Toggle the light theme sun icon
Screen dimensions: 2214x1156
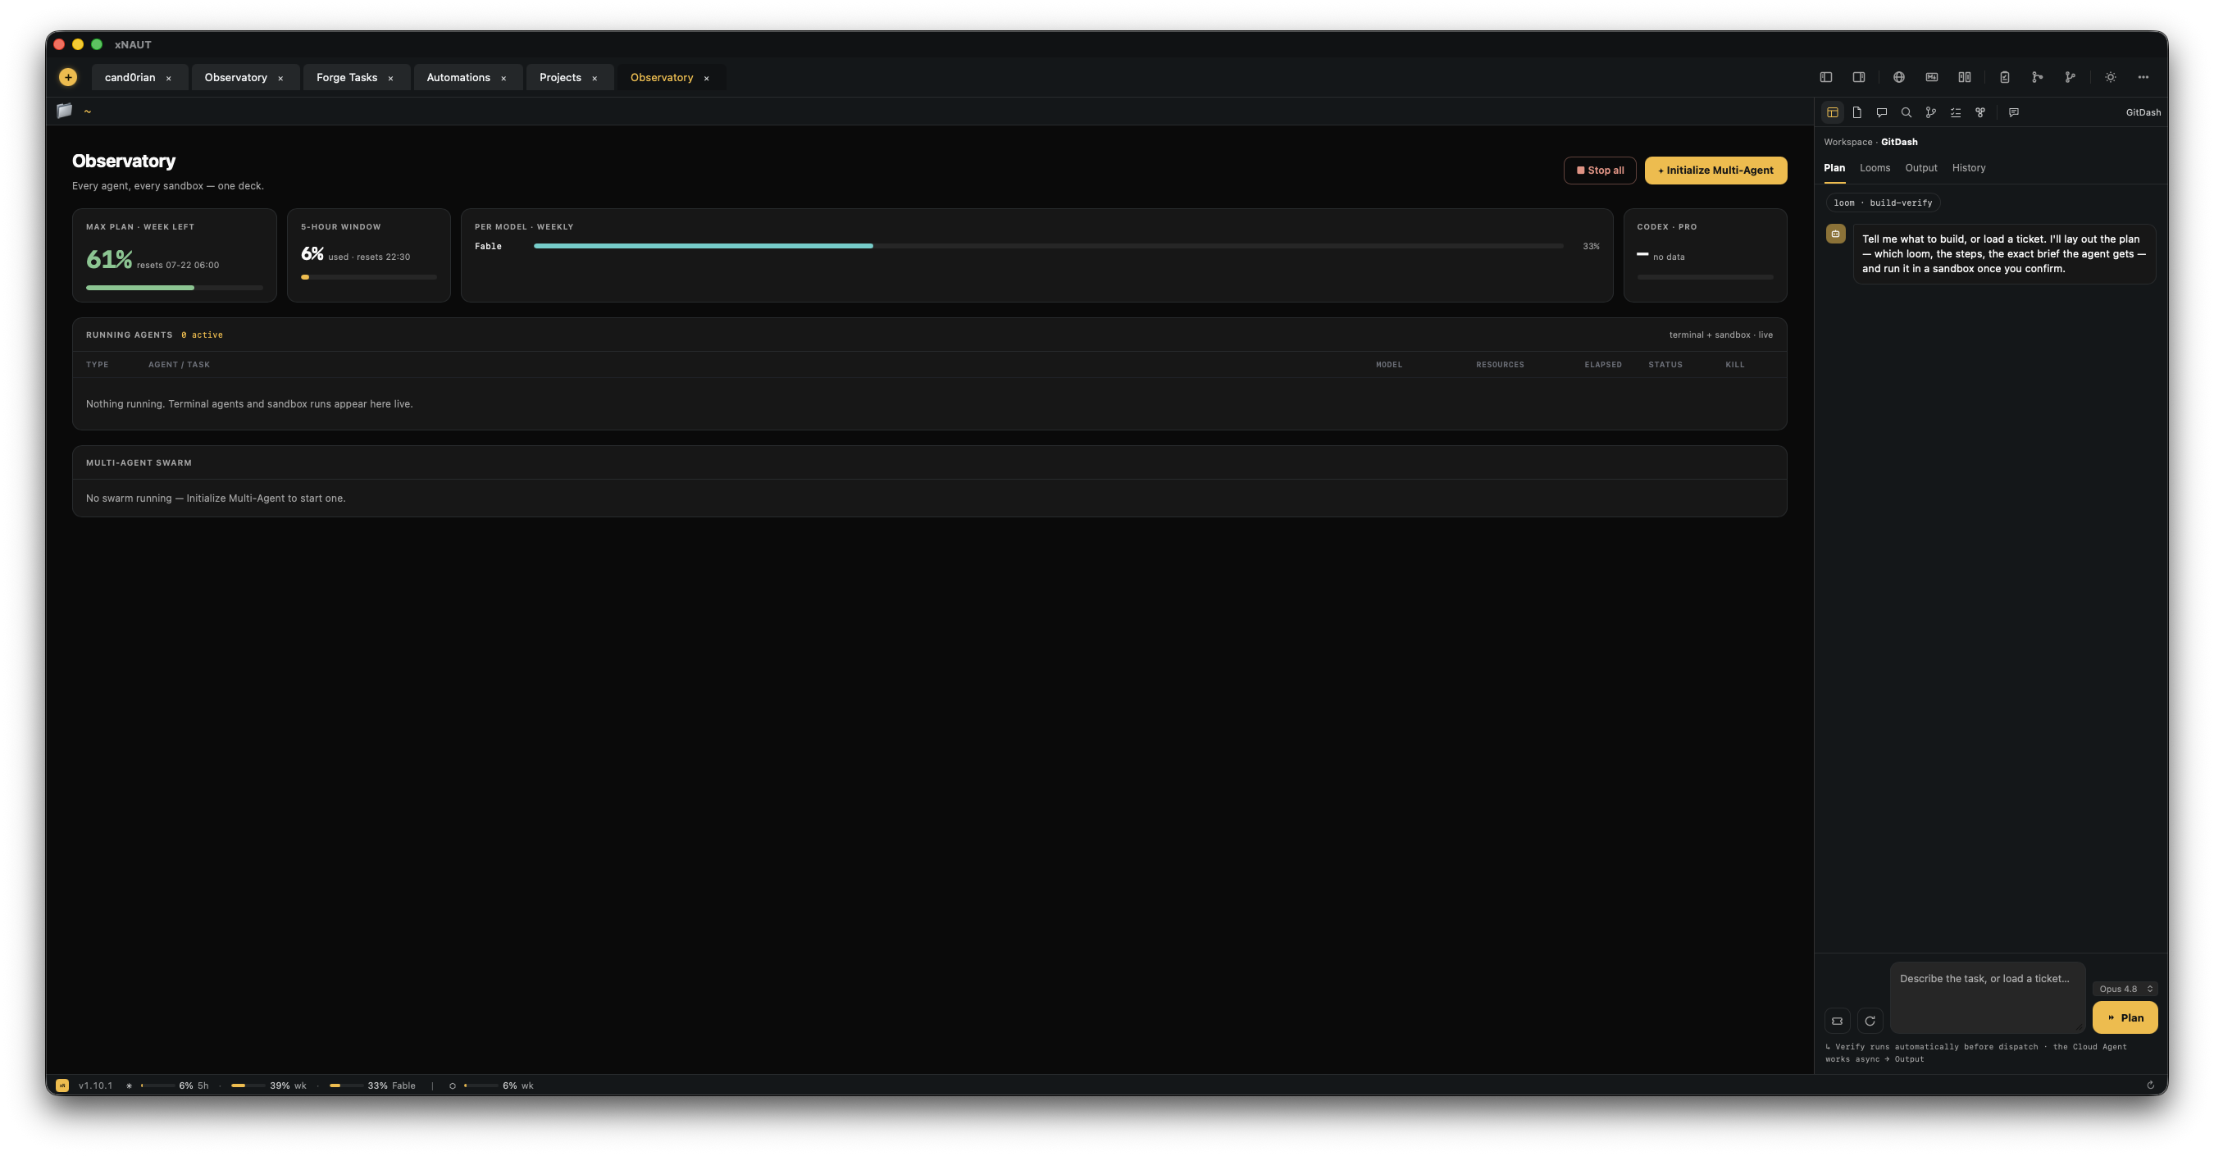click(2110, 77)
